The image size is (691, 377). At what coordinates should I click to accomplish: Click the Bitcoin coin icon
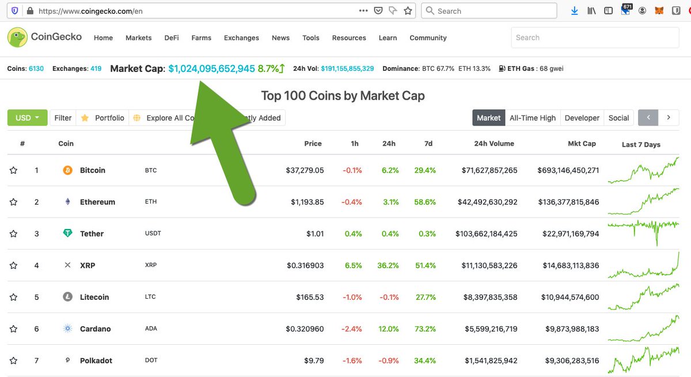tap(67, 170)
